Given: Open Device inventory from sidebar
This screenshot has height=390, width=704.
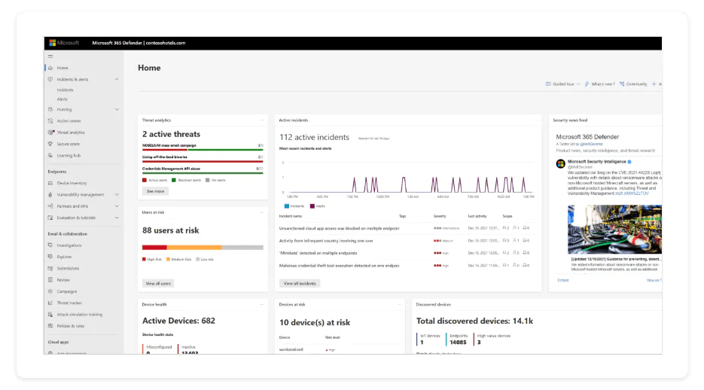Looking at the screenshot, I should click(72, 183).
